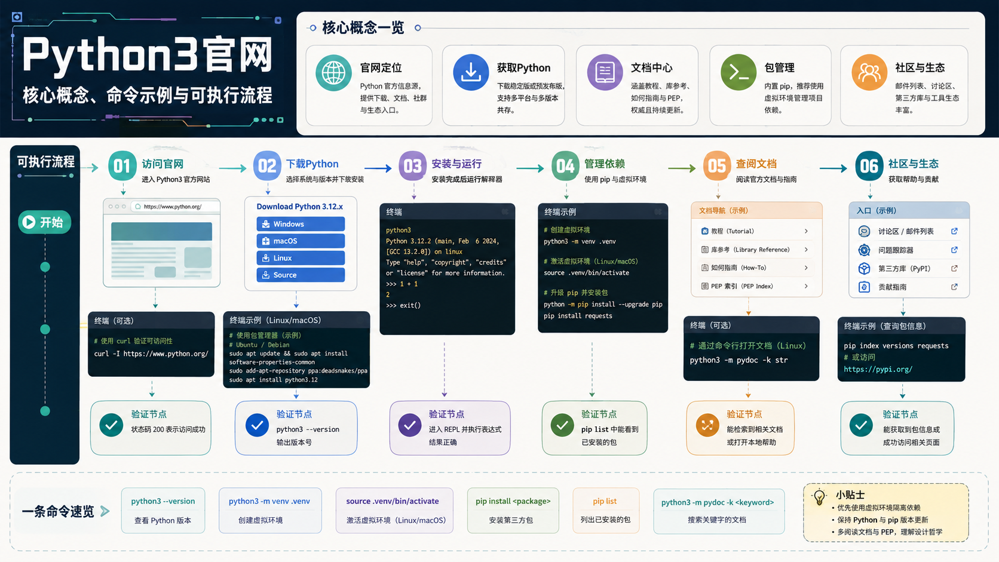This screenshot has width=999, height=562.
Task: Click the pip install <package> command card
Action: [x=513, y=511]
